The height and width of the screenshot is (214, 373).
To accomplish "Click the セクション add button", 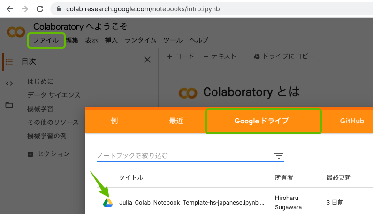I will (49, 154).
